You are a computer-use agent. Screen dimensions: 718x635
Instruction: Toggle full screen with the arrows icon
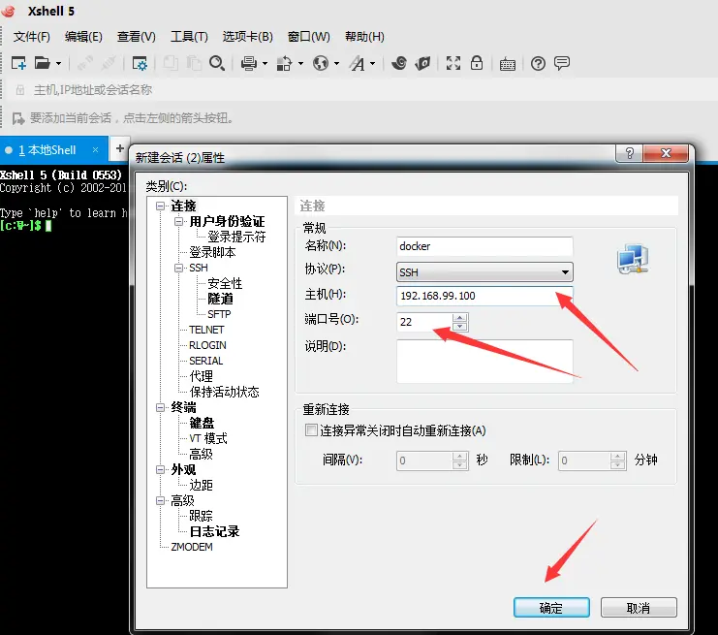tap(453, 63)
